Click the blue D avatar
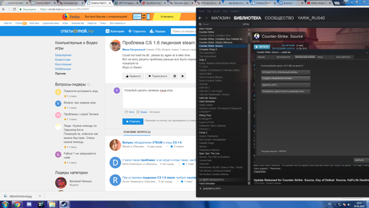The image size is (369, 208). 115,163
